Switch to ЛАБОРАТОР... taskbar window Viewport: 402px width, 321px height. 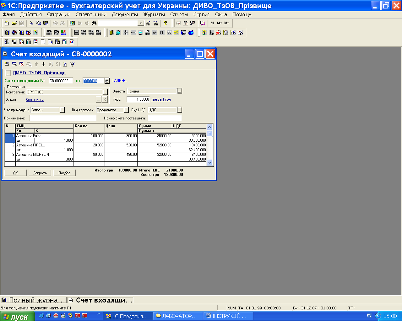point(177,316)
